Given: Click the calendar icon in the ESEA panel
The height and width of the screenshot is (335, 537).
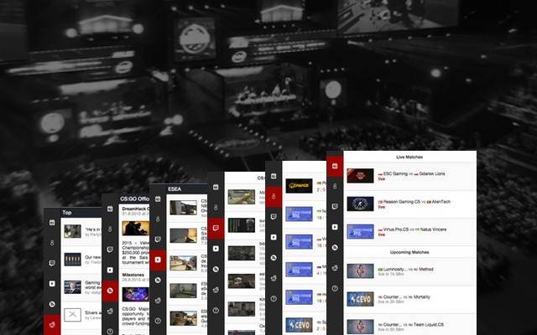Looking at the screenshot, I should [158, 198].
